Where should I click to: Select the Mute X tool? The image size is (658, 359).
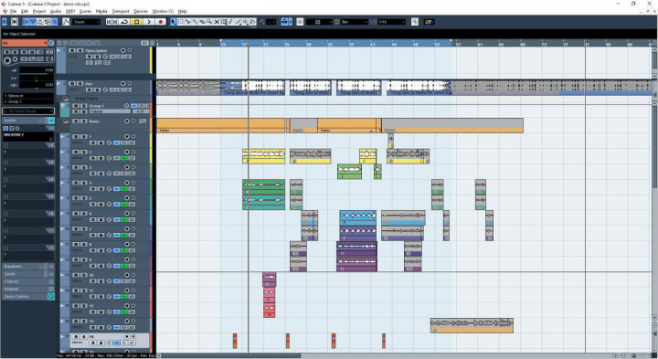pyautogui.click(x=217, y=22)
